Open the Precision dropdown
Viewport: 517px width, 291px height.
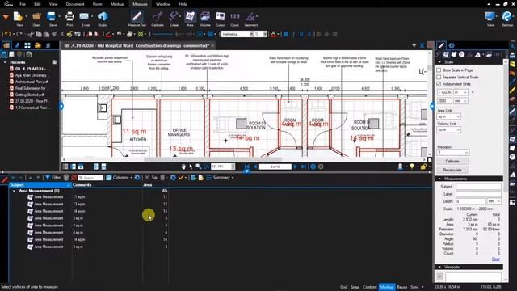pyautogui.click(x=452, y=152)
